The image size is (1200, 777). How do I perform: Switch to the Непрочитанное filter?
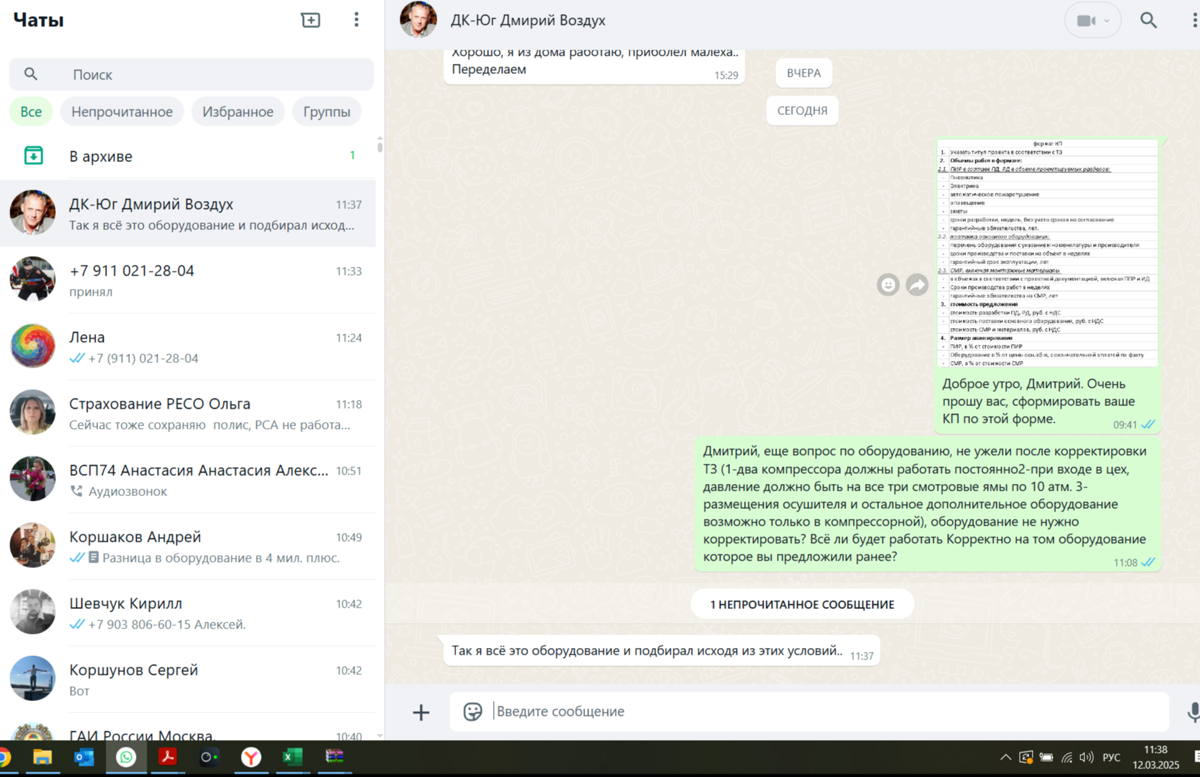[x=122, y=112]
